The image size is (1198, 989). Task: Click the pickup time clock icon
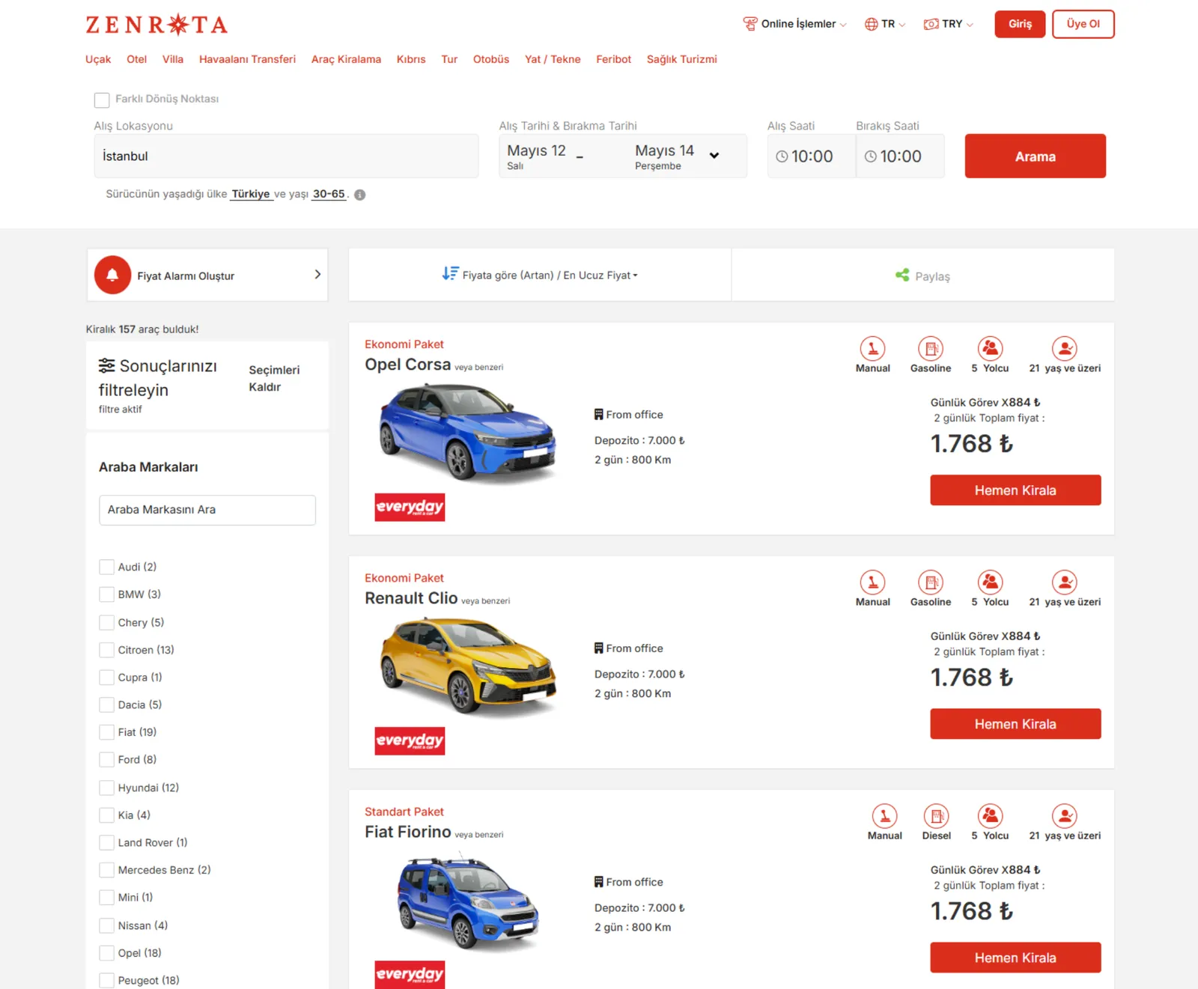782,156
